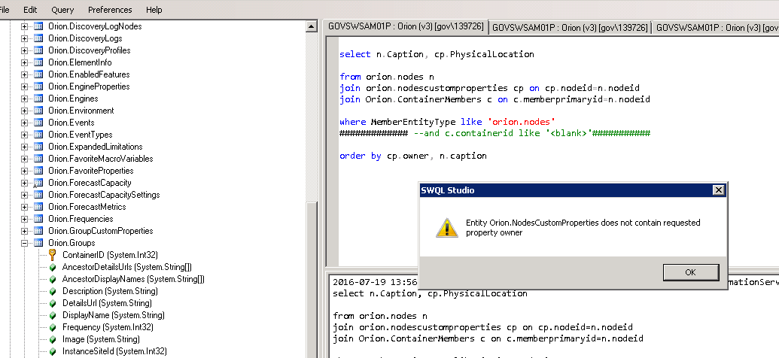Click the Orion.FavoriteMacroVariables table icon

(x=38, y=159)
